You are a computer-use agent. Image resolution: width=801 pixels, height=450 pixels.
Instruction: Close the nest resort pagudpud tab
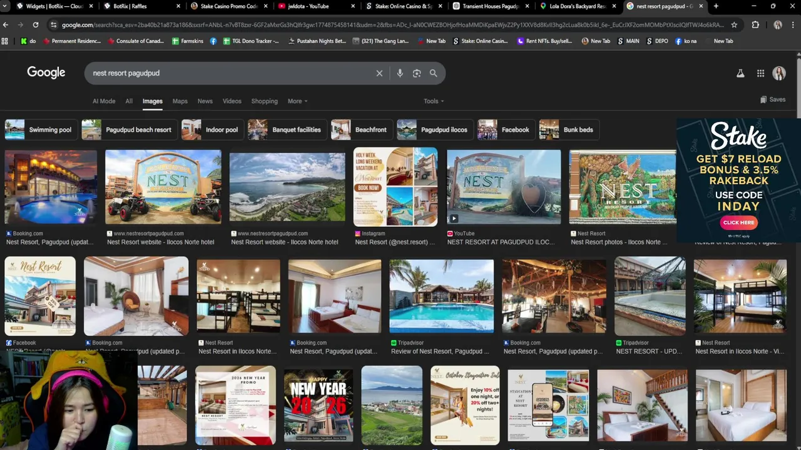[x=701, y=6]
